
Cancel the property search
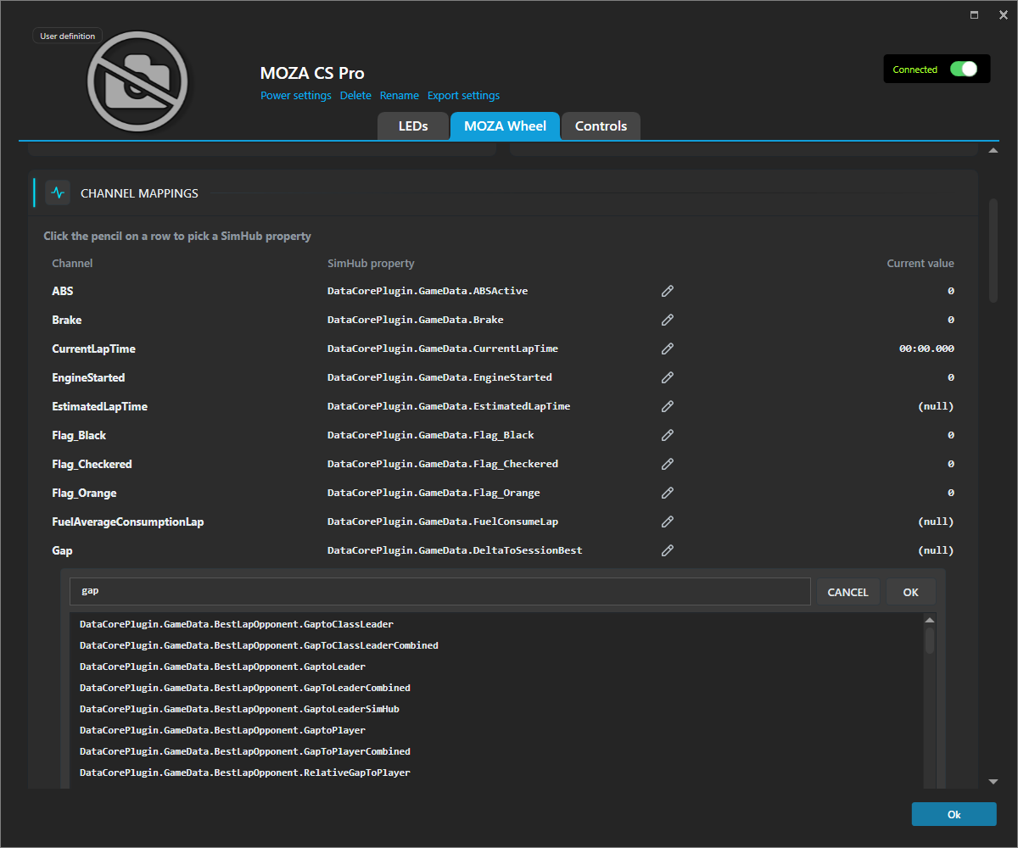847,592
